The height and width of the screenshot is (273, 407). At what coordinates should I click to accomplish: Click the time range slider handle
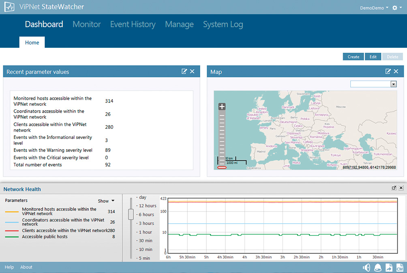tap(131, 214)
